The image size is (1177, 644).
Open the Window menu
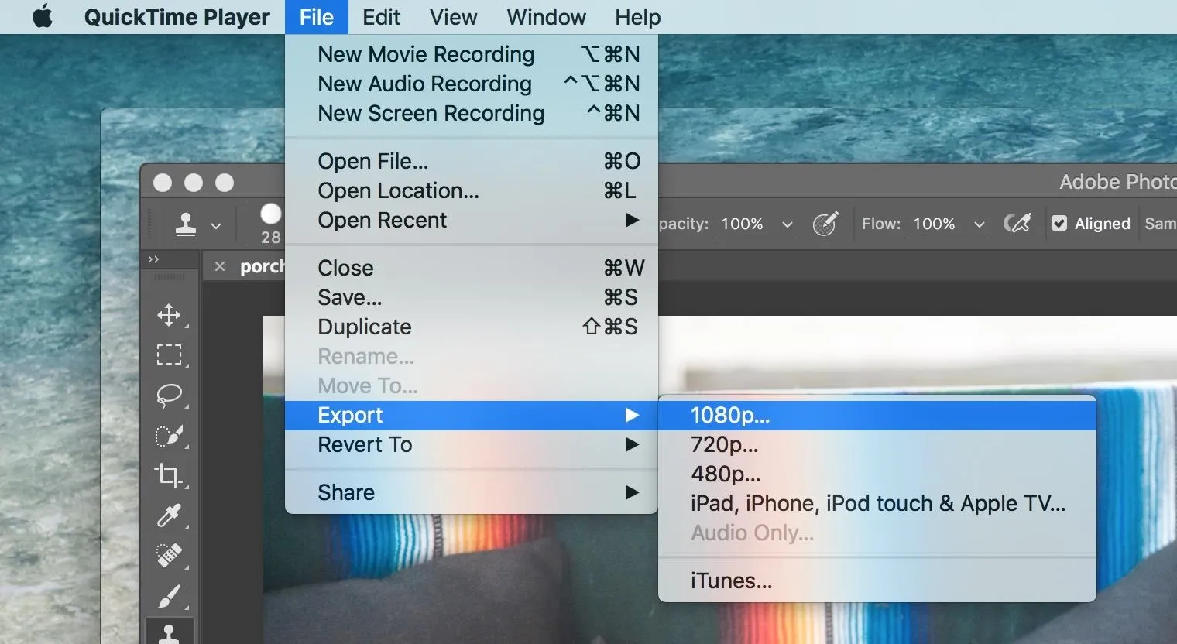click(x=547, y=17)
